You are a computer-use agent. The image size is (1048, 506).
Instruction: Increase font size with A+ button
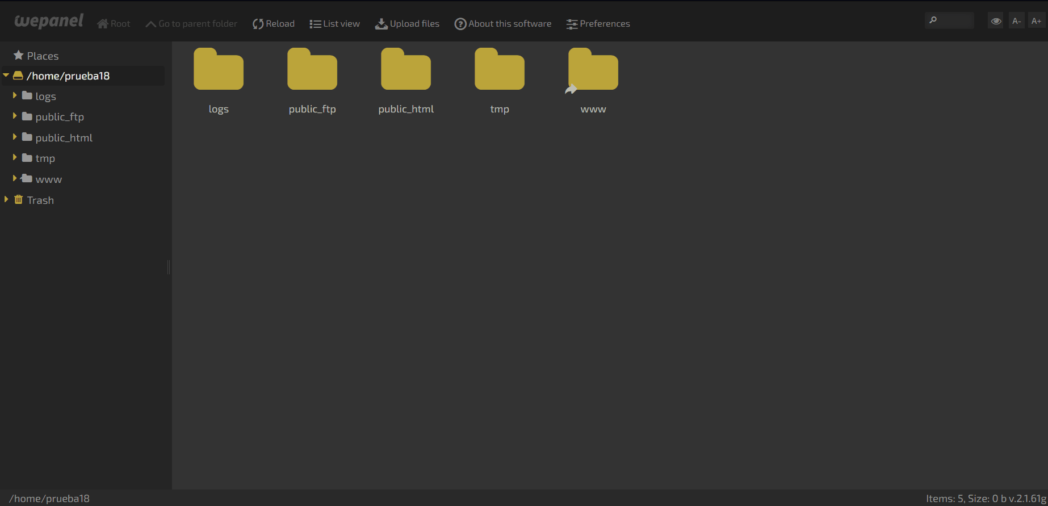click(x=1036, y=21)
